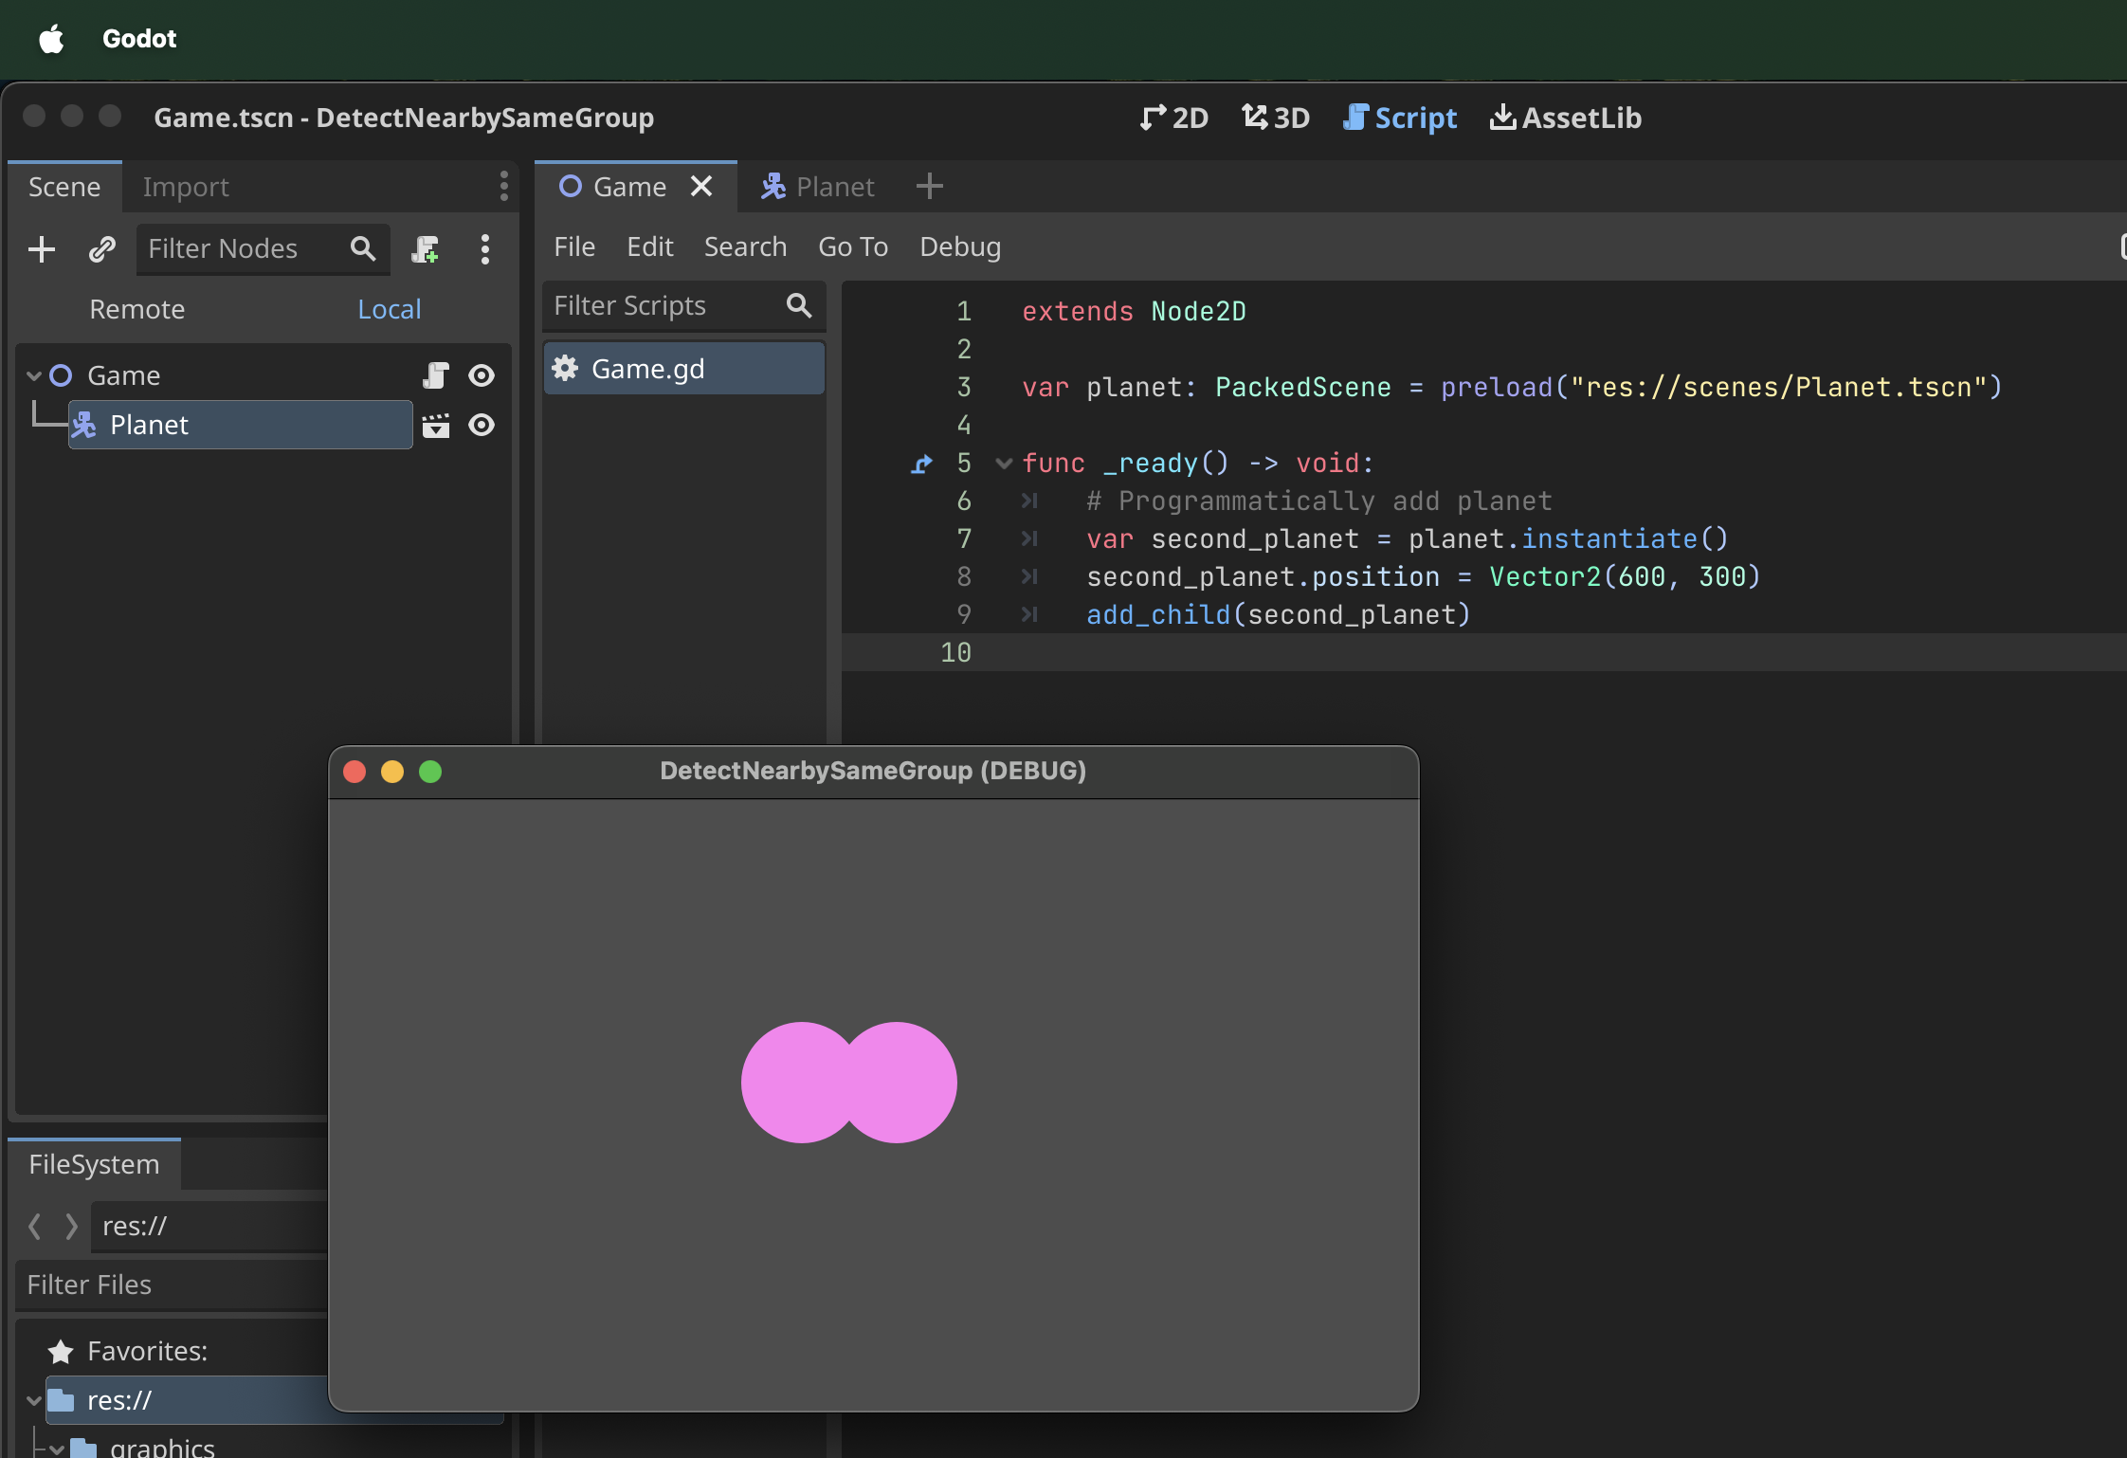Switch to Planet scene tab
Image resolution: width=2127 pixels, height=1458 pixels.
point(817,187)
